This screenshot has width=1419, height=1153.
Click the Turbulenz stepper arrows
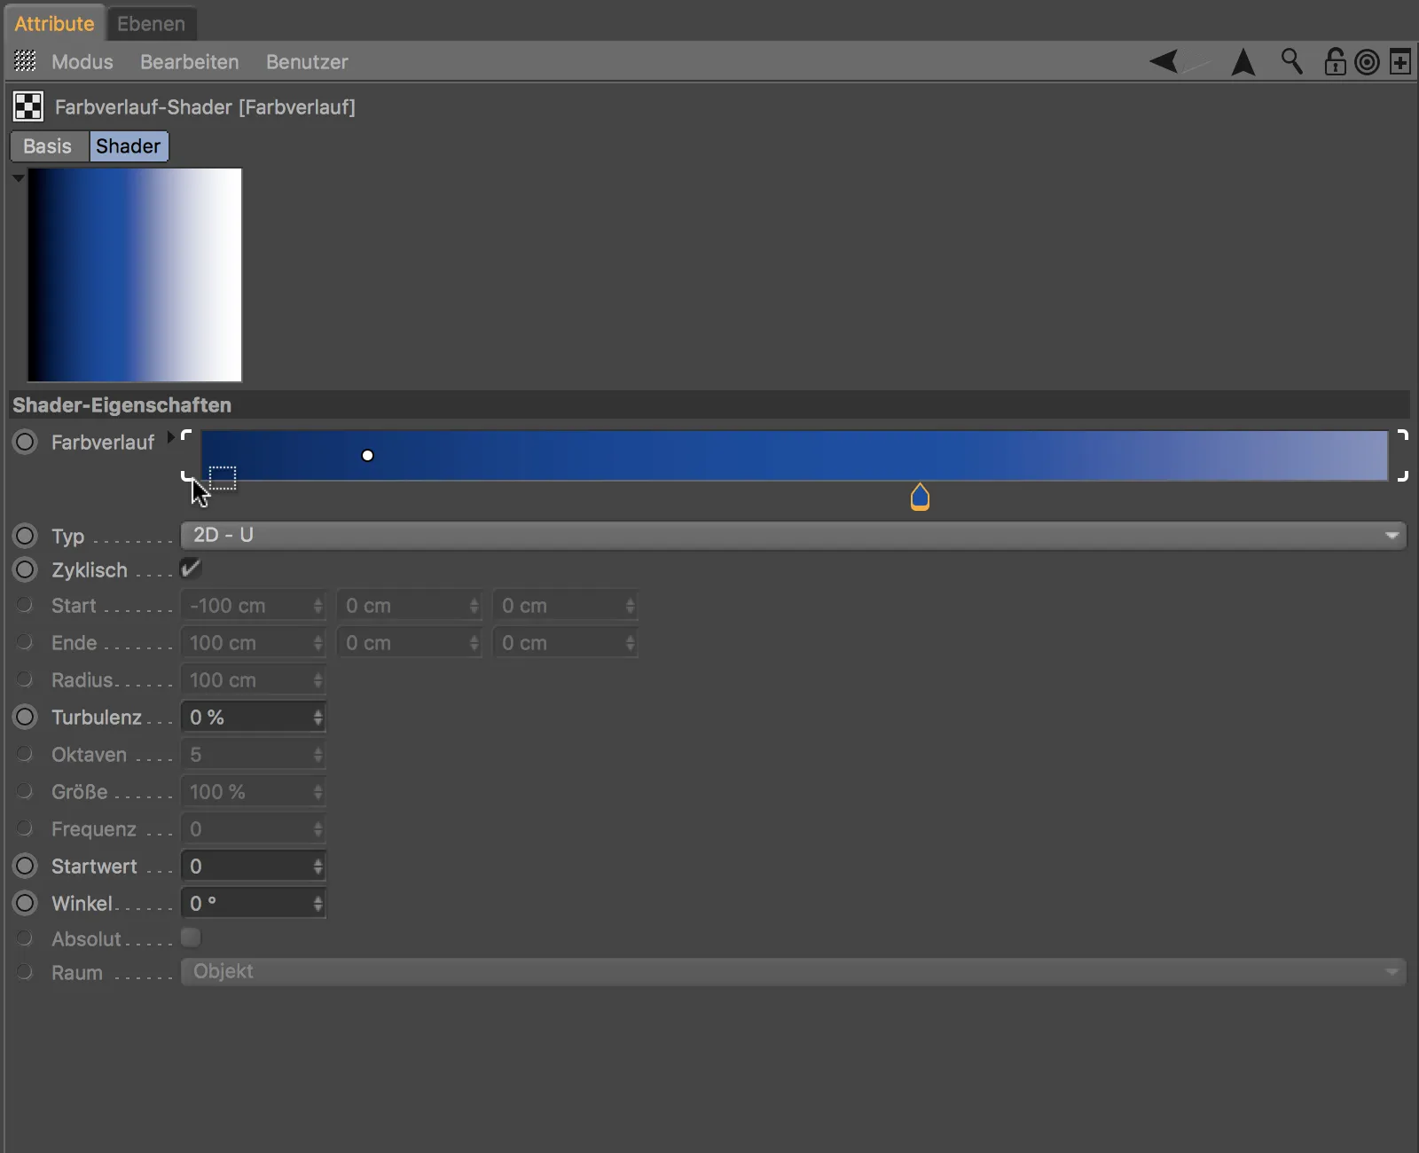pos(318,718)
